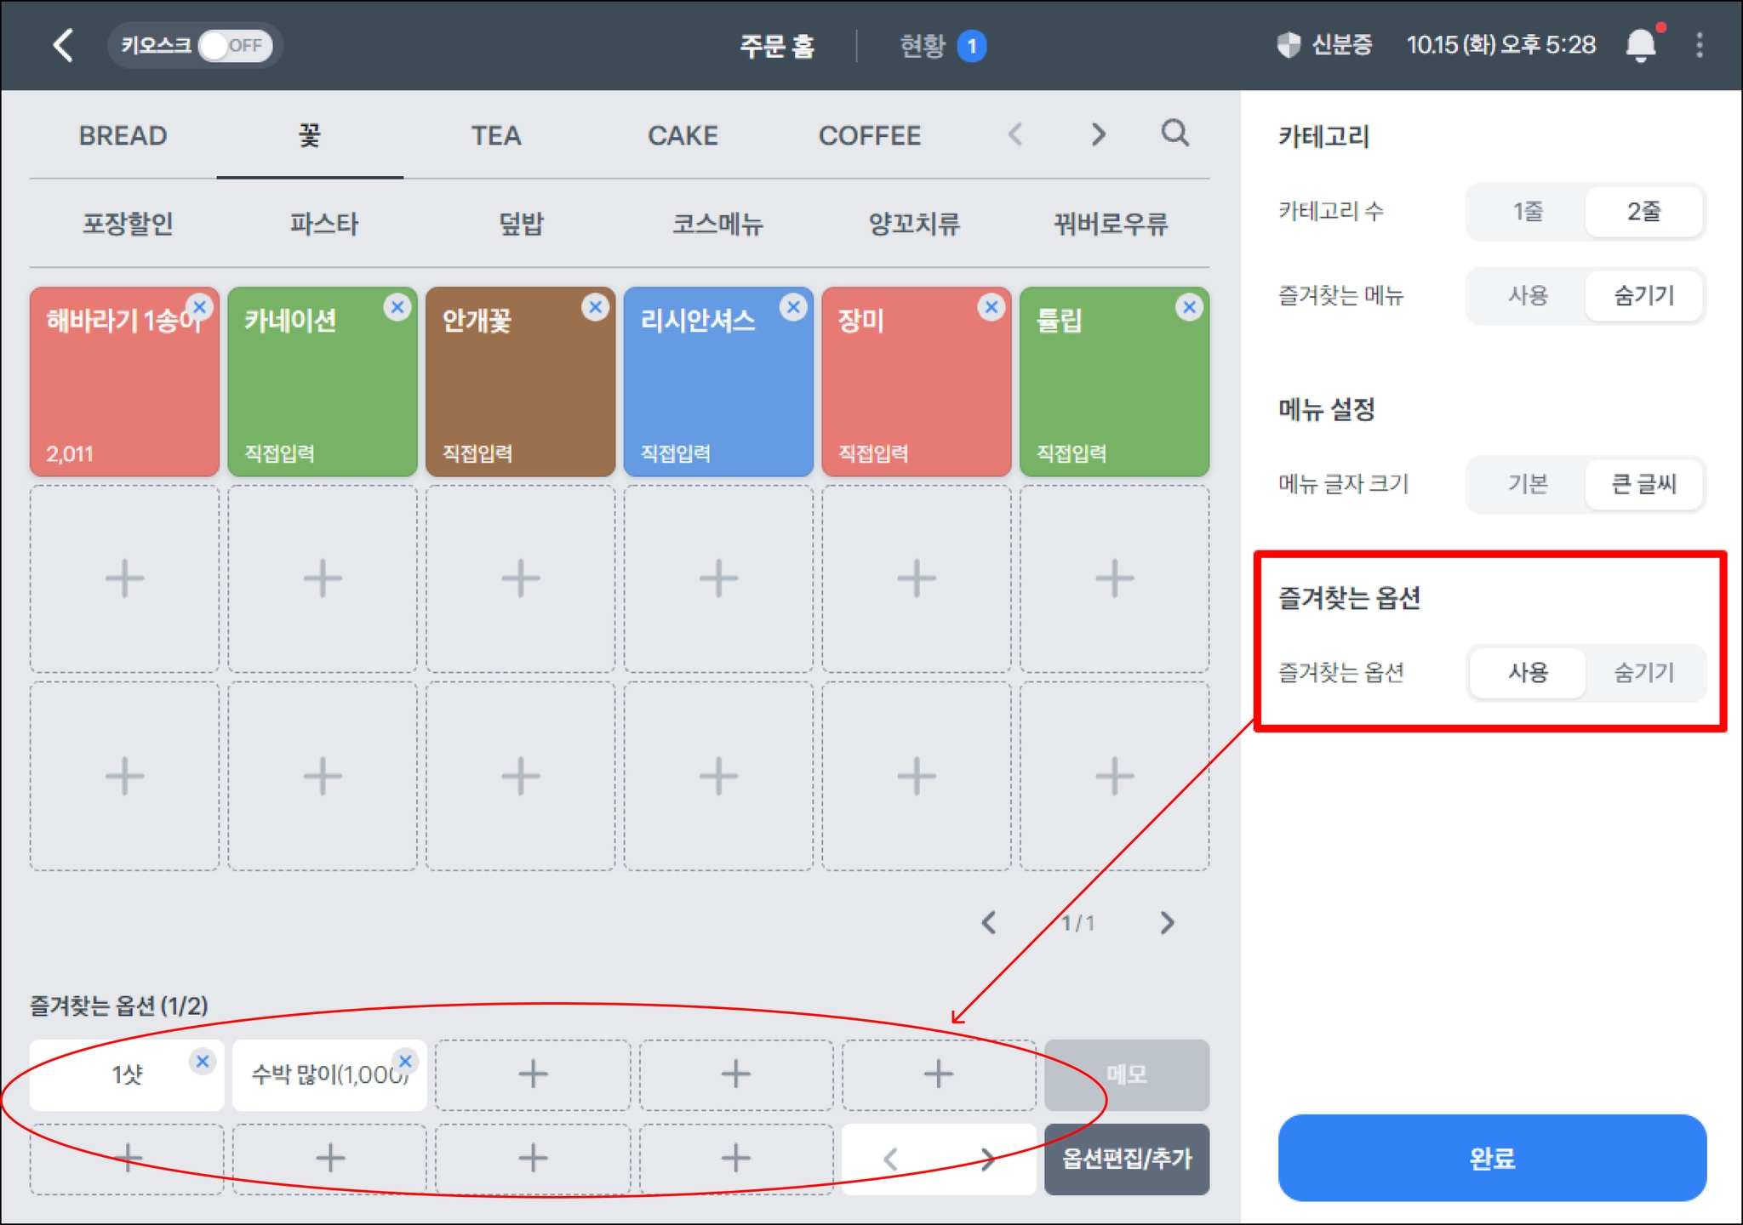
Task: Remove the 1샷 favorite option
Action: [203, 1061]
